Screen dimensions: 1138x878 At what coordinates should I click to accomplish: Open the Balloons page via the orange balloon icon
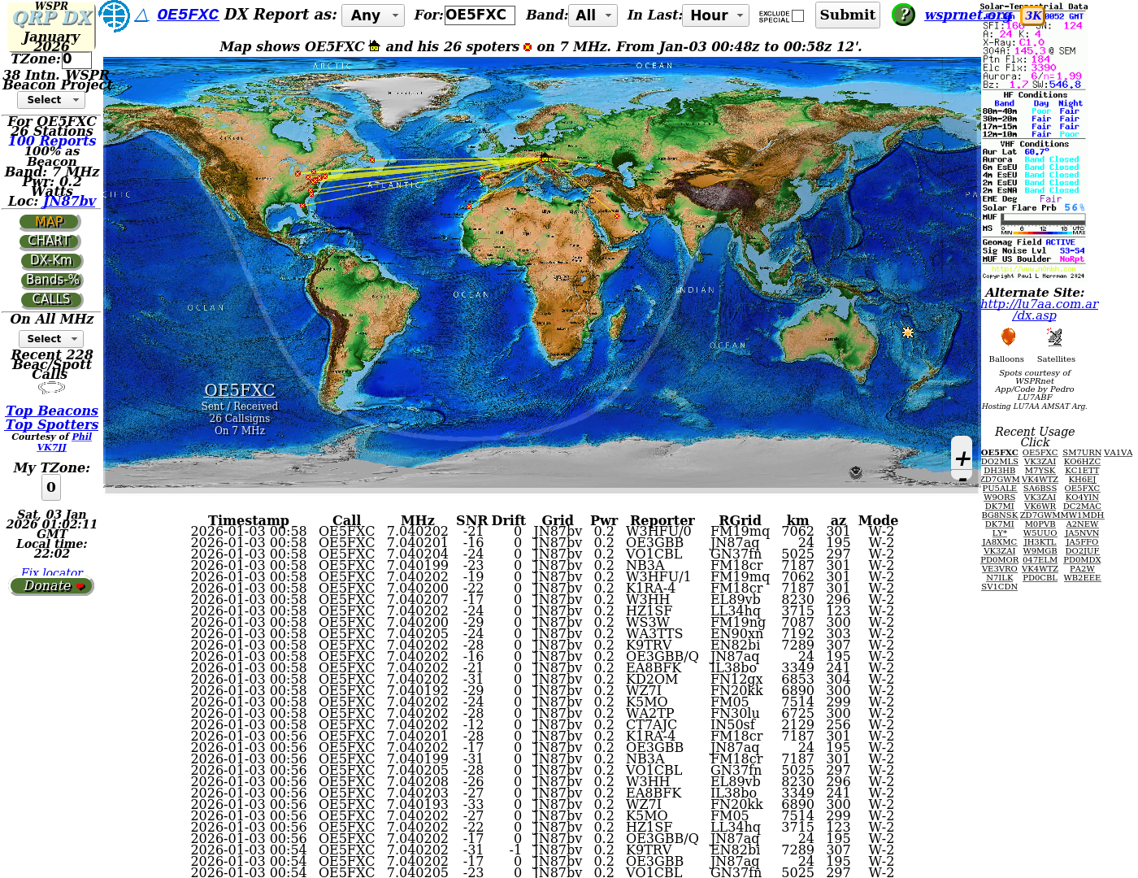tap(1008, 337)
